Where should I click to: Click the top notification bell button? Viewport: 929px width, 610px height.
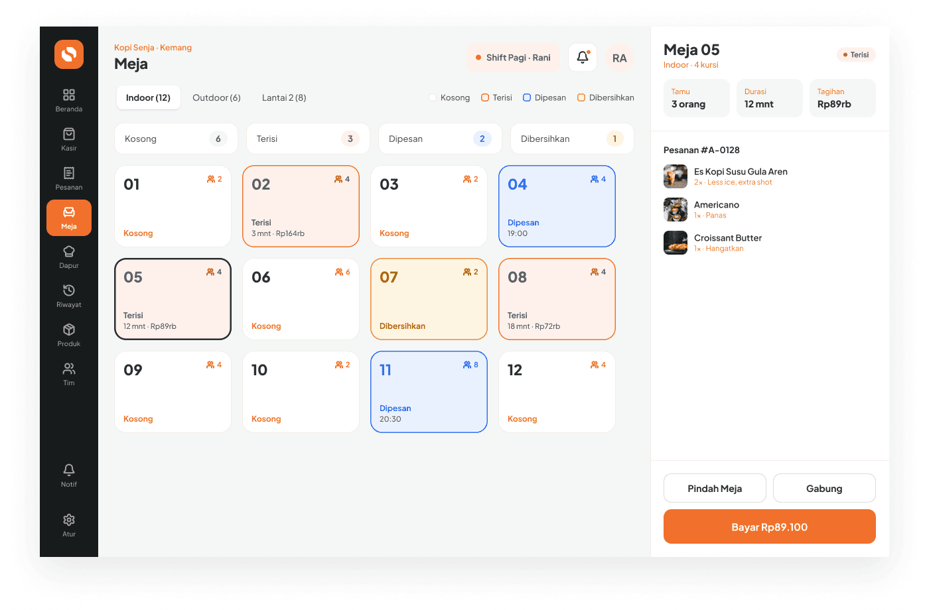click(x=583, y=58)
